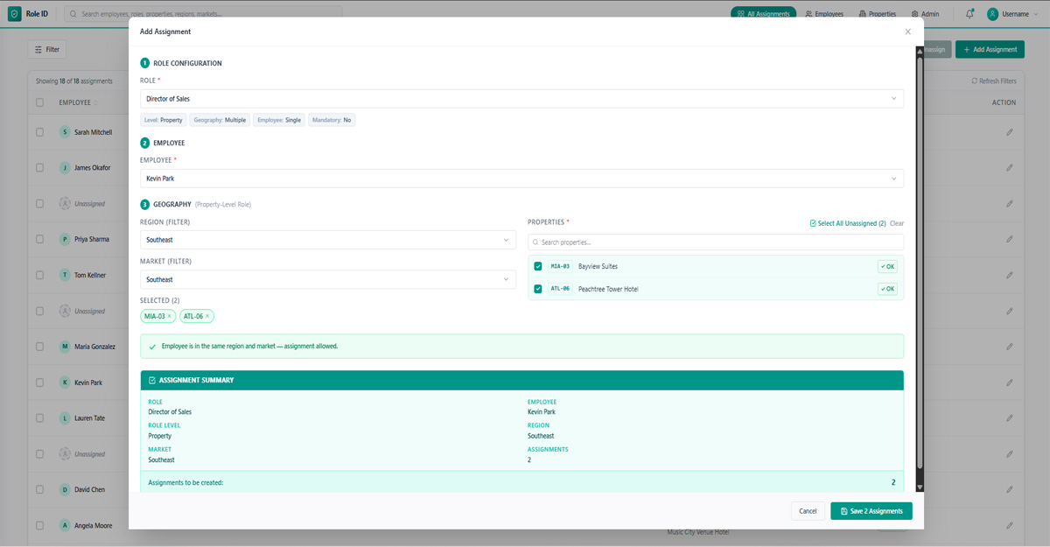Open the Username account menu chevron
The height and width of the screenshot is (547, 1050).
click(x=1037, y=14)
